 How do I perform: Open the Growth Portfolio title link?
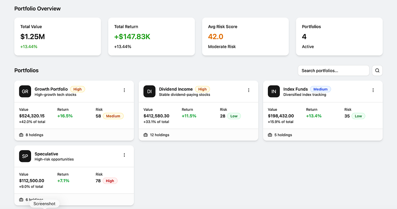(x=51, y=89)
